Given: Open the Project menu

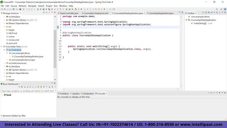Looking at the screenshot, I should click(49, 6).
